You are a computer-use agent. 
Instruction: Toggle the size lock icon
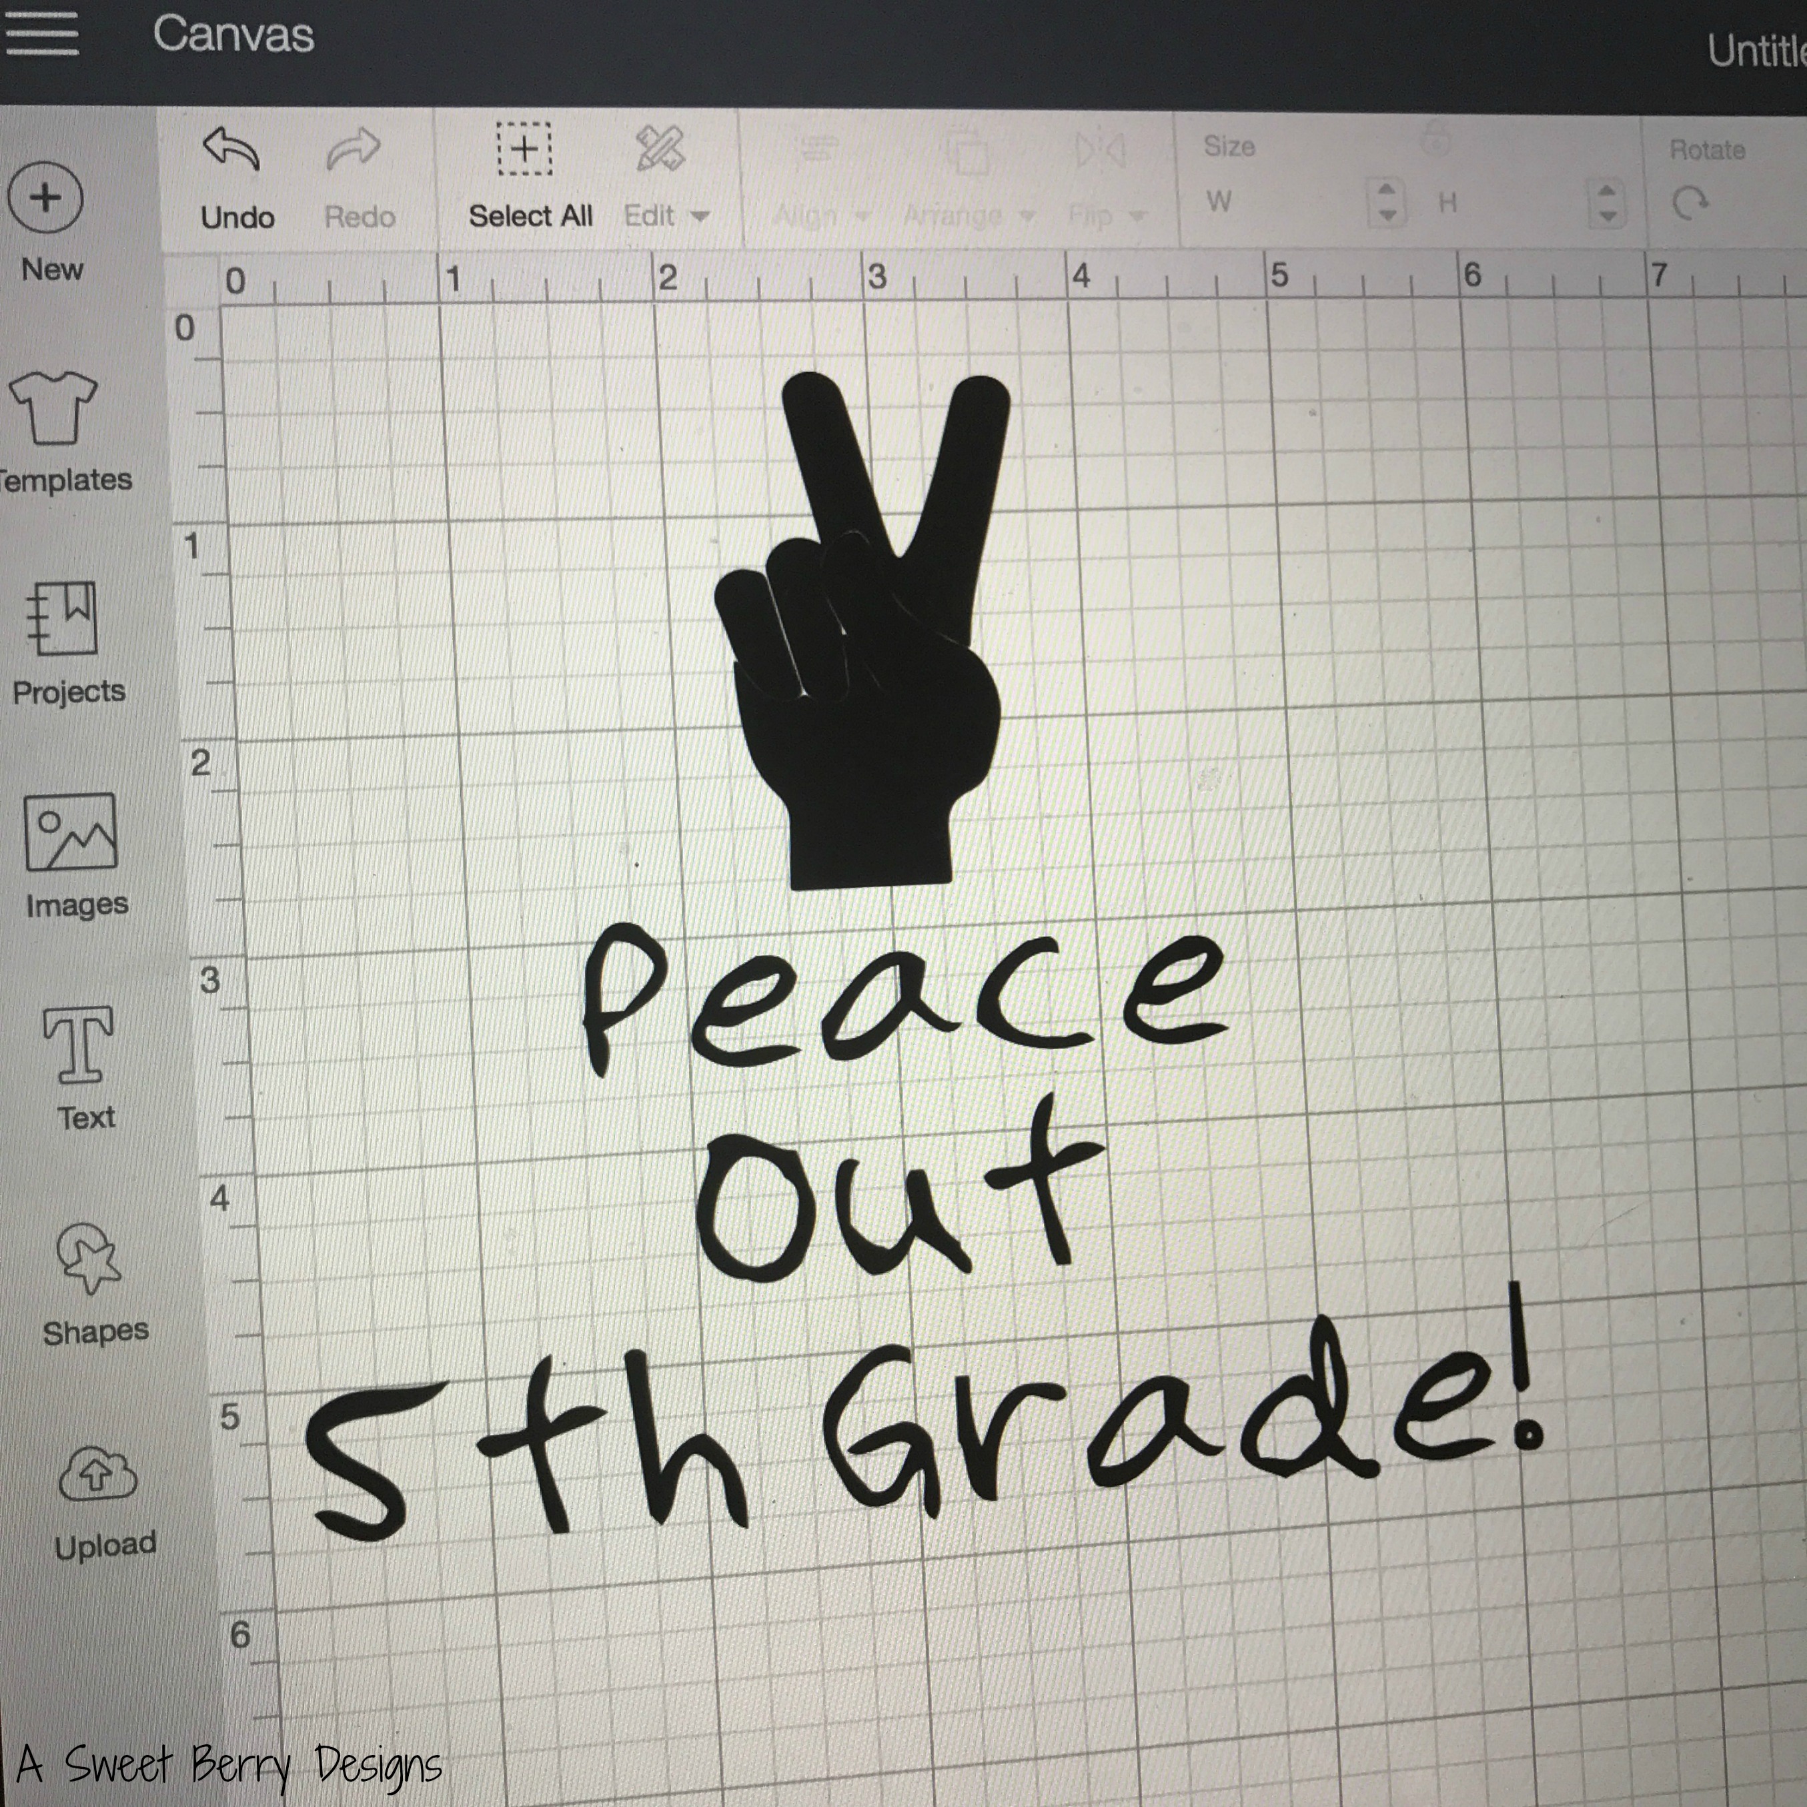tap(1435, 140)
